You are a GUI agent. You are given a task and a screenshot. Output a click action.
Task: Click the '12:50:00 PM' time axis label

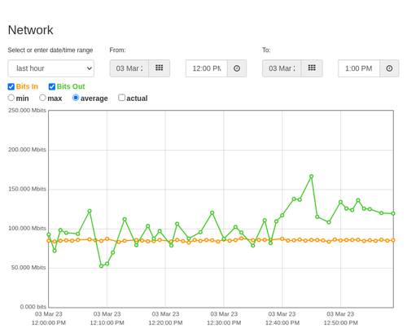[x=340, y=323]
